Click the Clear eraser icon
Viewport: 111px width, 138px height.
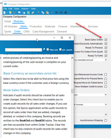(x=33, y=13)
